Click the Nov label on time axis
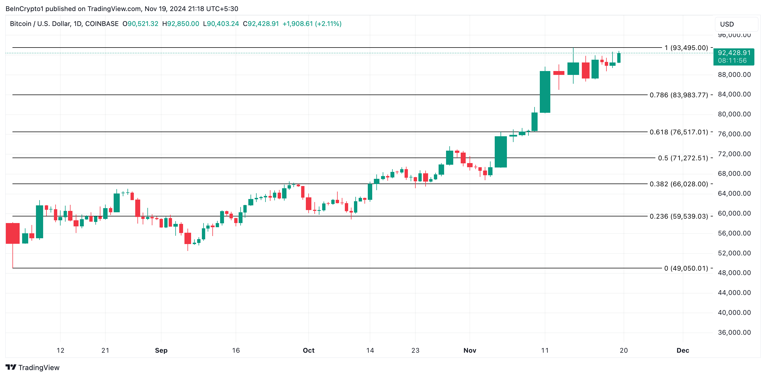The image size is (766, 377). point(470,350)
